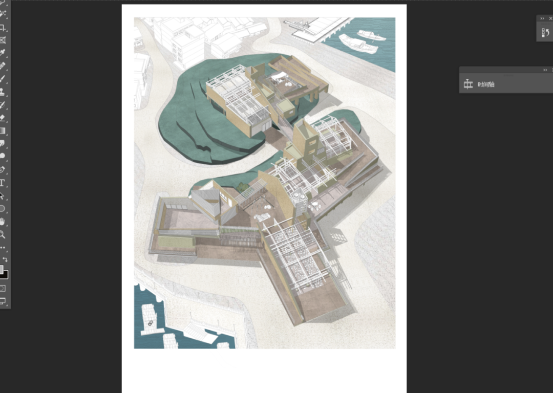
Task: Change the screen mode
Action: coord(3,301)
